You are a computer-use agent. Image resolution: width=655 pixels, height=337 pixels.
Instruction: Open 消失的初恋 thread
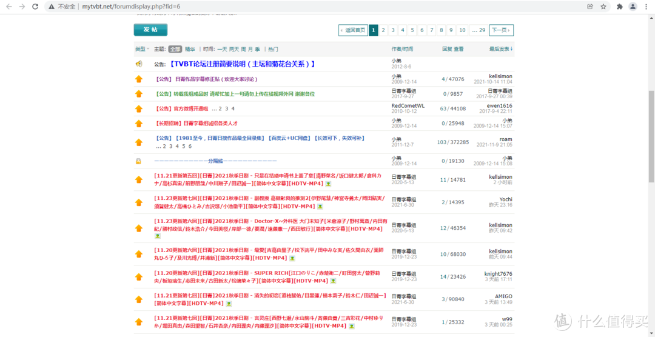pyautogui.click(x=270, y=299)
